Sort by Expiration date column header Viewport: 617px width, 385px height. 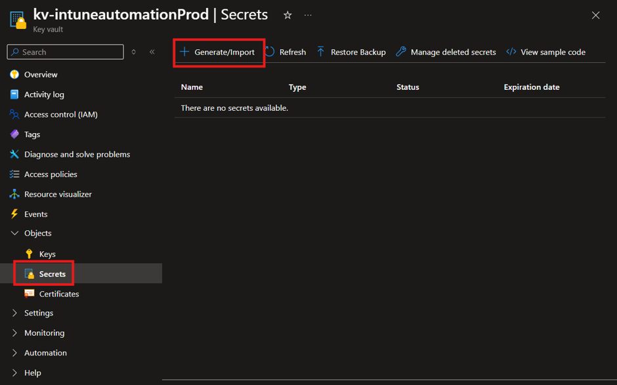point(532,87)
